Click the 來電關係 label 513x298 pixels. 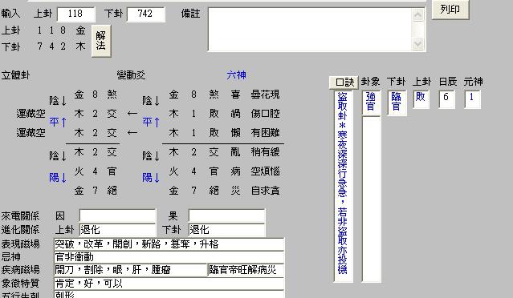tap(20, 216)
